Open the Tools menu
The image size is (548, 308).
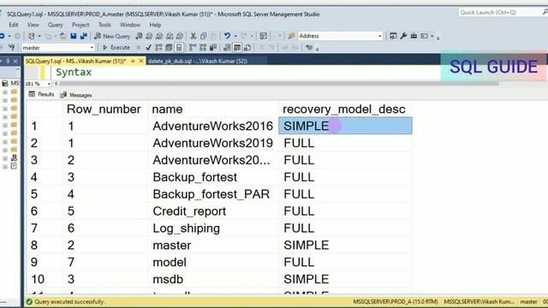pos(104,25)
